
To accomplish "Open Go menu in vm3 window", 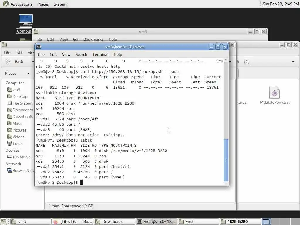I will pos(75,39).
